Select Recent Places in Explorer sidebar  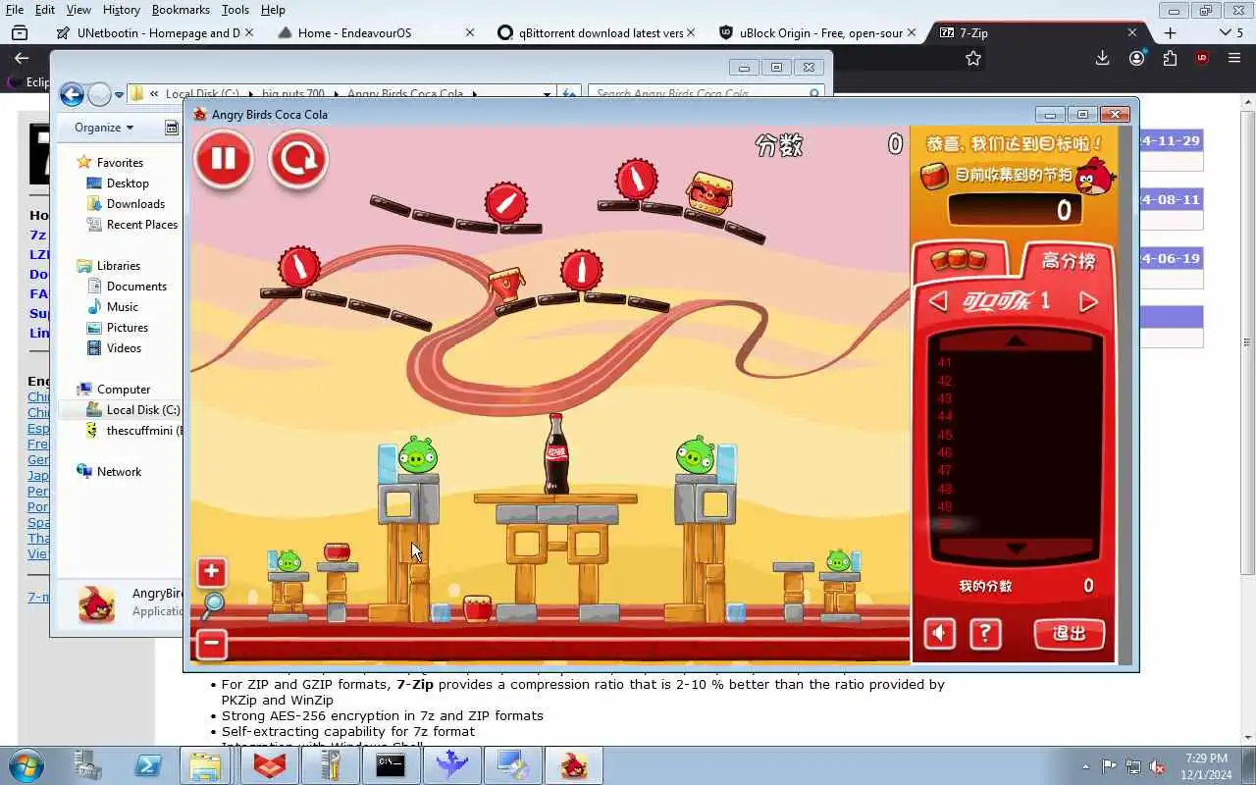tap(141, 225)
